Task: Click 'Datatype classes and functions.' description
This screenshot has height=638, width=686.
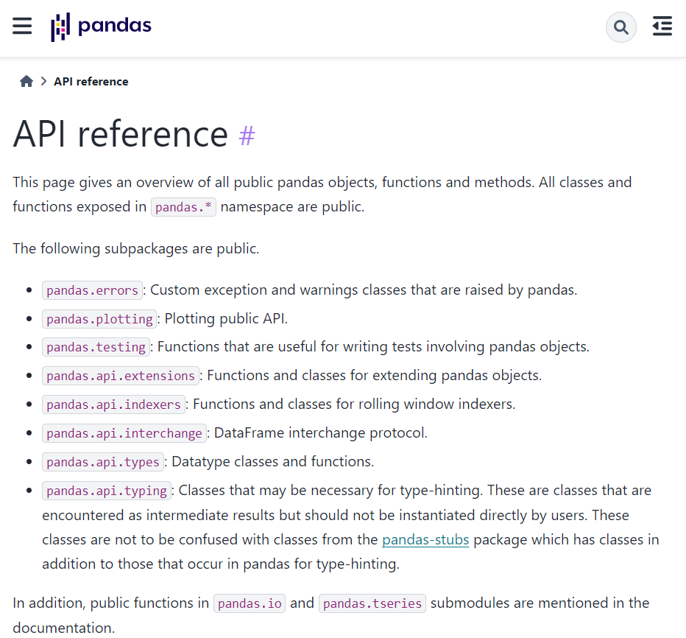Action: pos(272,461)
